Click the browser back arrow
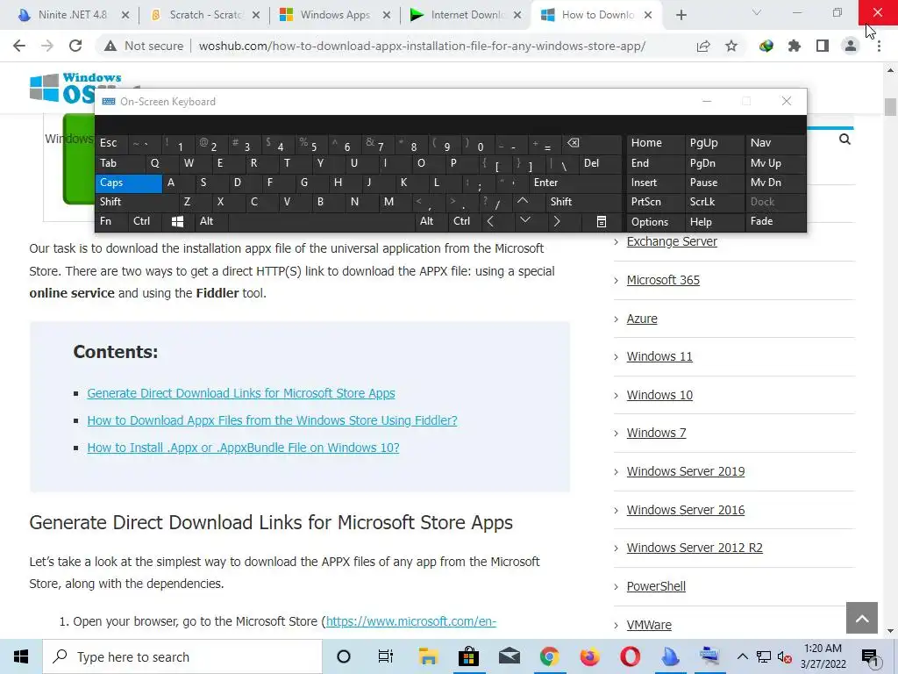This screenshot has height=674, width=898. tap(19, 46)
